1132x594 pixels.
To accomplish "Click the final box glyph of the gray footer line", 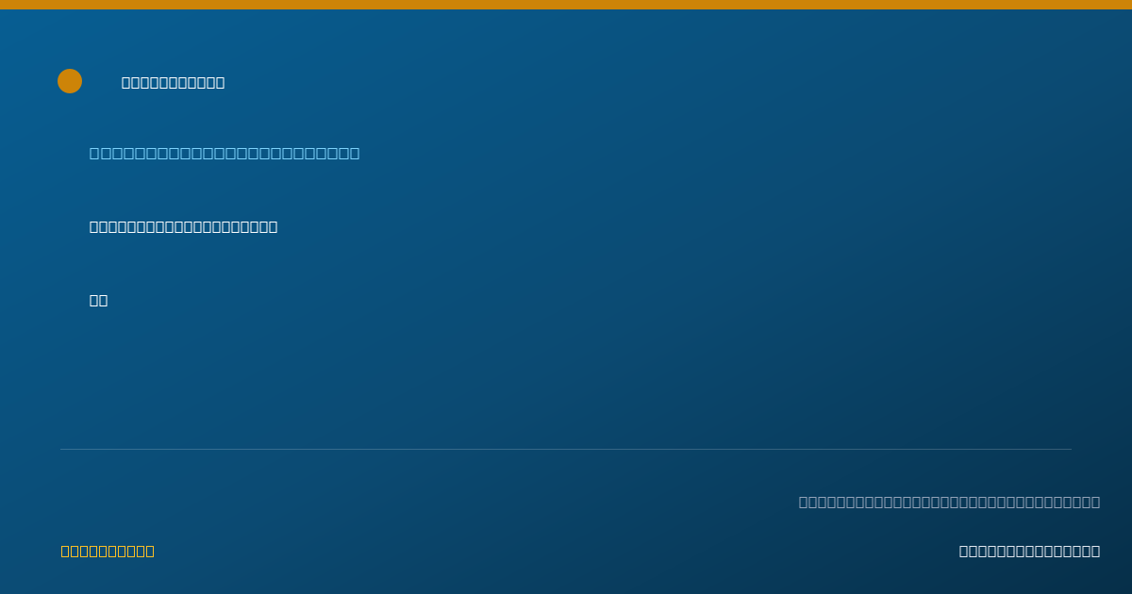I will (x=1095, y=503).
